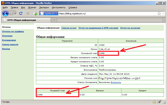The width and height of the screenshot is (167, 105).
Task: Click the Дата создания label
Action: [89, 74]
